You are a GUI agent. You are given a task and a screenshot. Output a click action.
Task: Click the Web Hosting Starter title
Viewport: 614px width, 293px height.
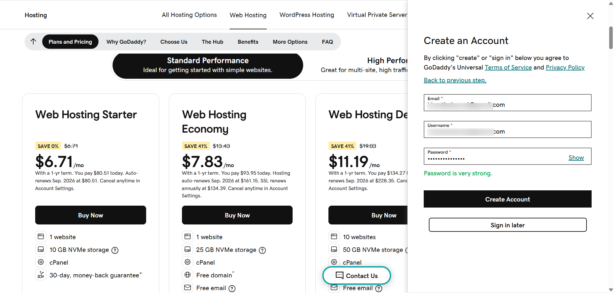point(86,114)
